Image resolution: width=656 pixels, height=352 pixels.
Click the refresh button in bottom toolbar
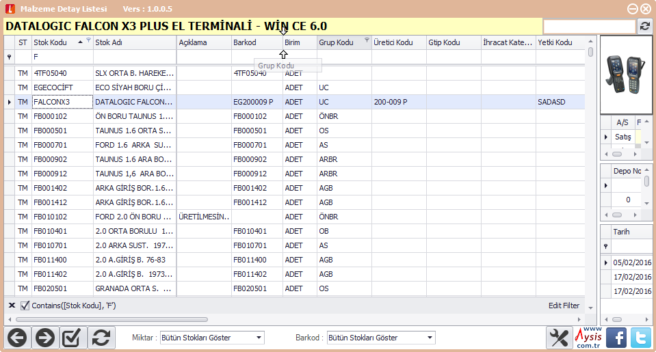[x=101, y=338]
